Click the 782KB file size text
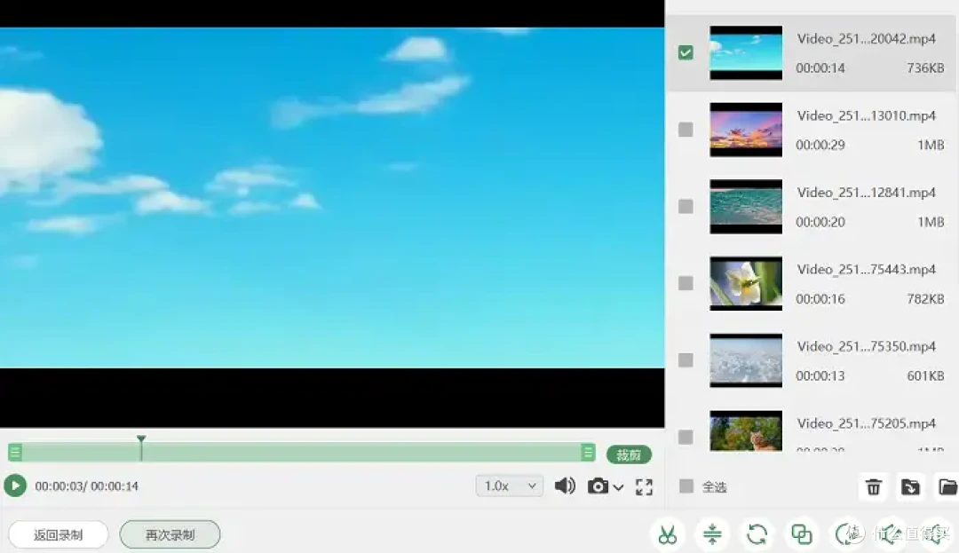The height and width of the screenshot is (553, 959). point(925,299)
